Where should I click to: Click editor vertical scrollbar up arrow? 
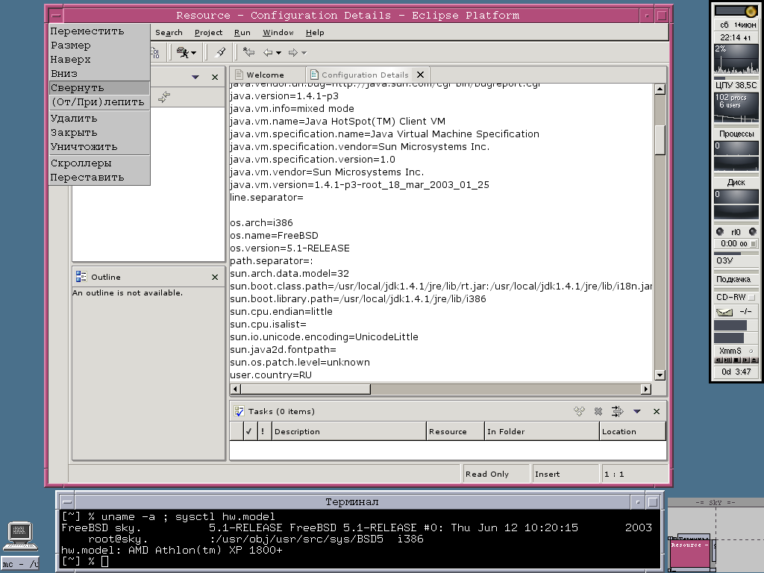point(660,89)
